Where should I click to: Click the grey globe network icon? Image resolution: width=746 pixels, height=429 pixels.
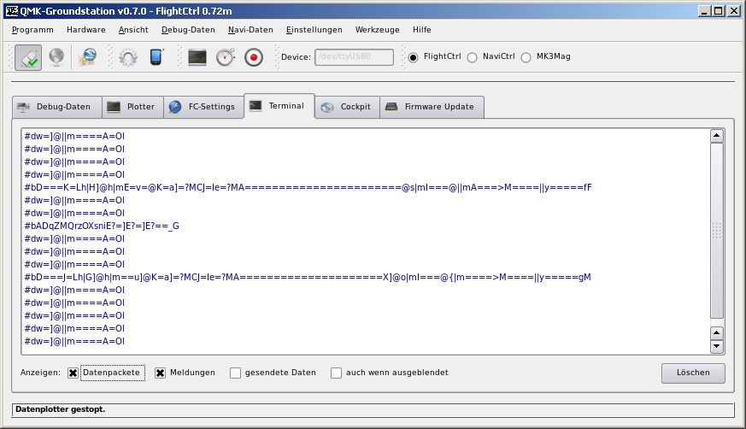tap(56, 57)
